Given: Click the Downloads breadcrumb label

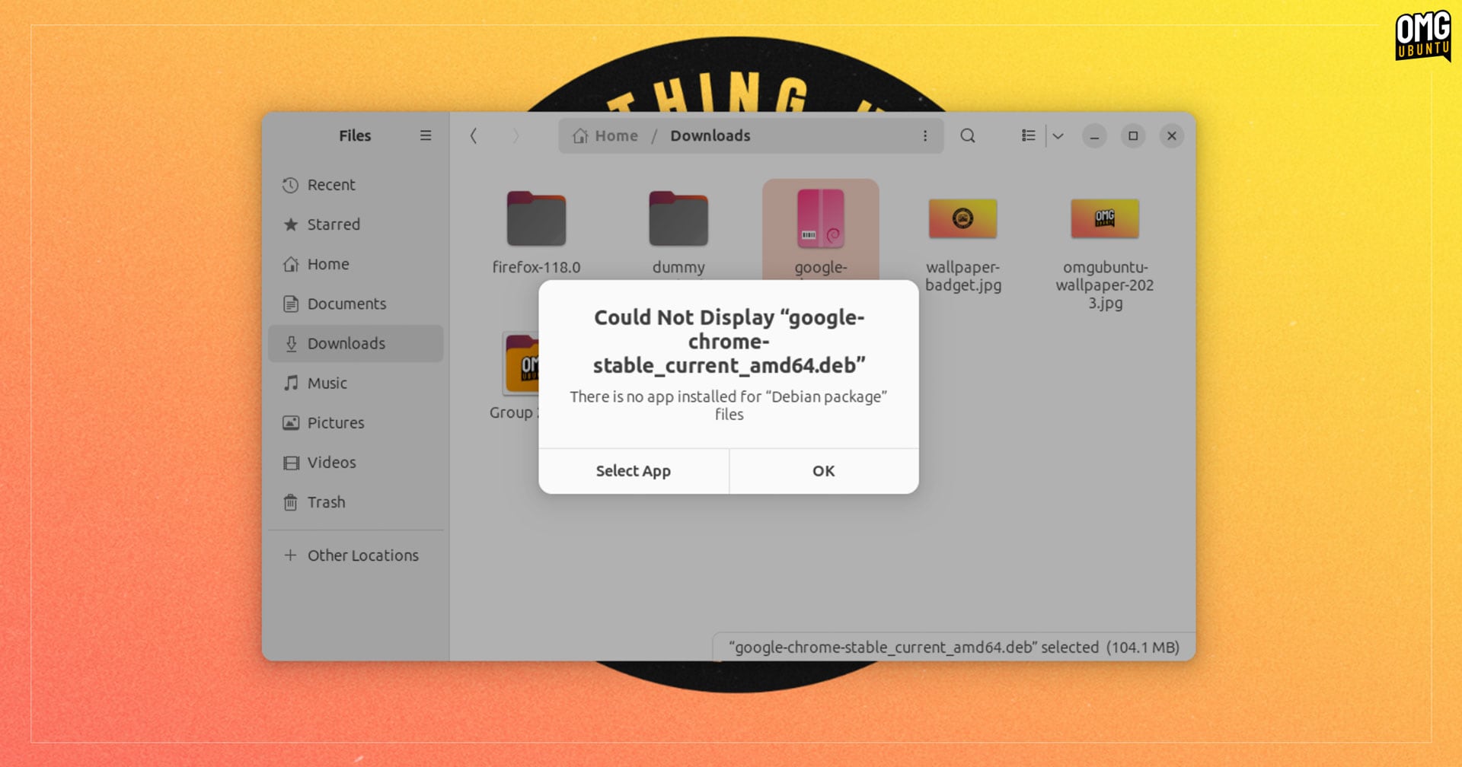Looking at the screenshot, I should point(710,135).
